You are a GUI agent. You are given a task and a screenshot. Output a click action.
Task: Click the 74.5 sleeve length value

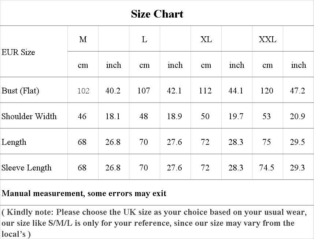coord(266,168)
